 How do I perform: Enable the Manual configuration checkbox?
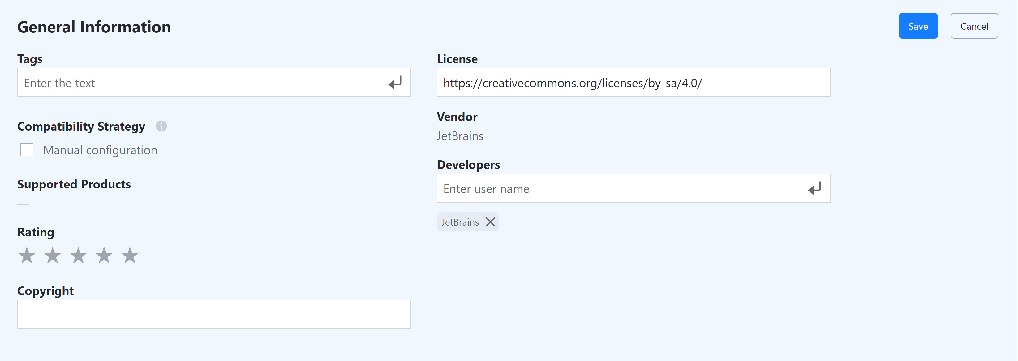27,150
